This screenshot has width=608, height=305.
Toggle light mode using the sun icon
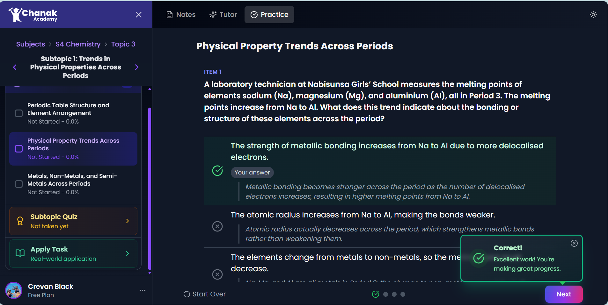click(x=593, y=14)
